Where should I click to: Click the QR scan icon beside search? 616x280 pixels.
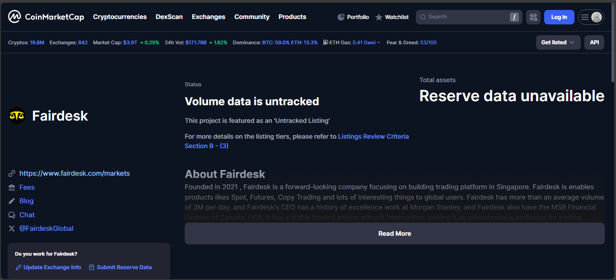[533, 17]
